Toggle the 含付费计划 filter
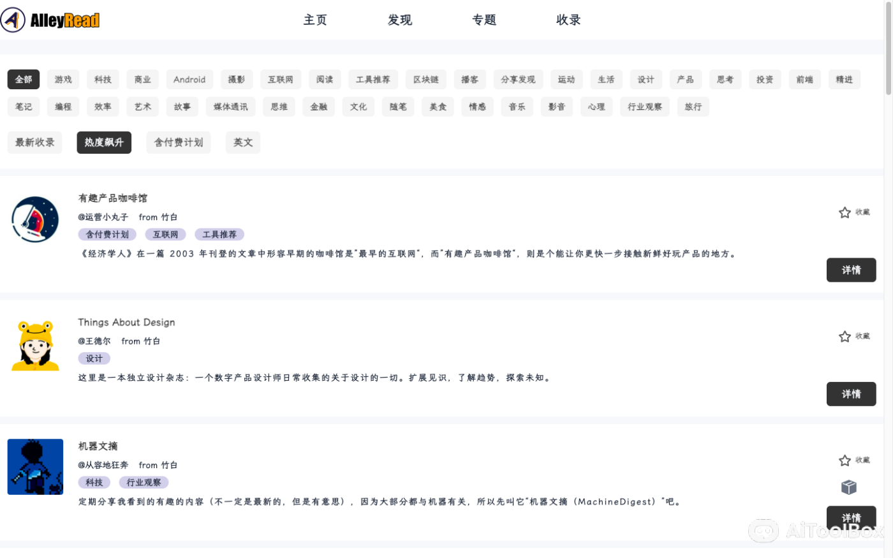 179,142
